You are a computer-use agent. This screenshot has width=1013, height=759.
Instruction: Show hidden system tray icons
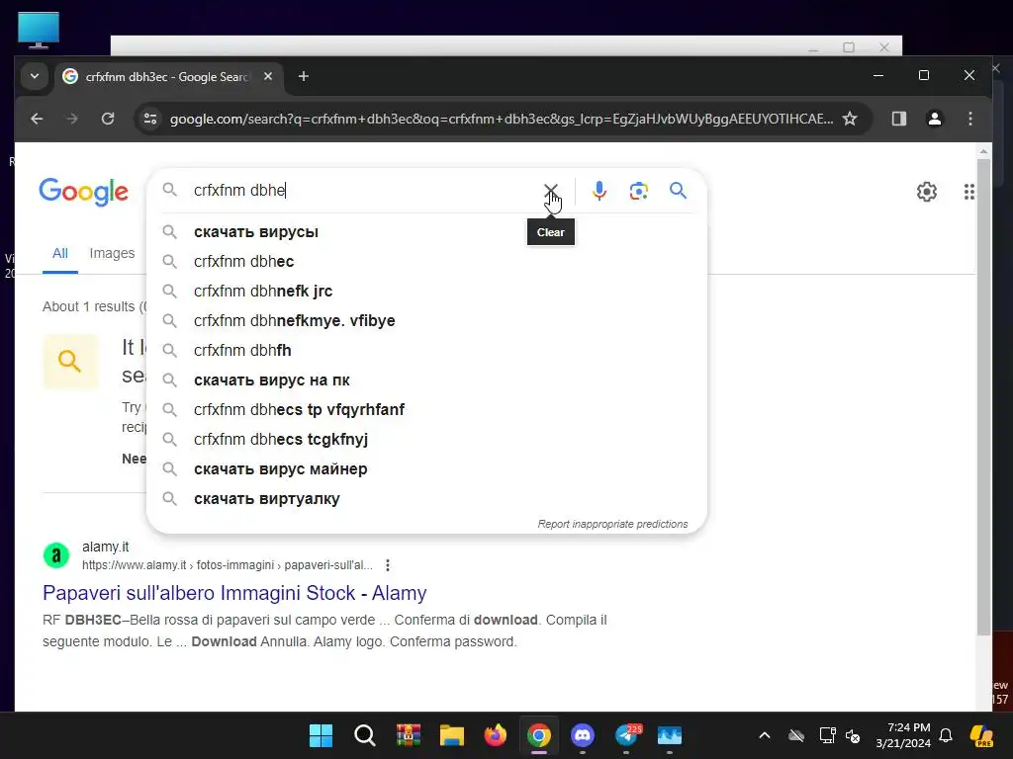(765, 735)
